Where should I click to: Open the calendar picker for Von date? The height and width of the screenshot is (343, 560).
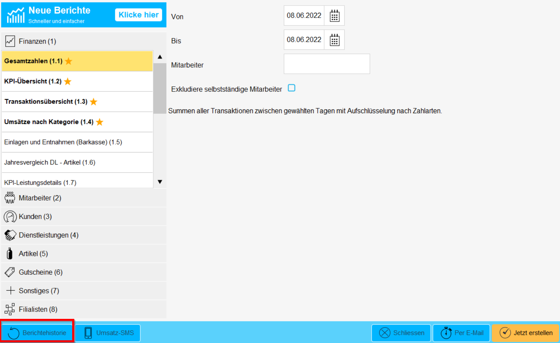(x=334, y=16)
